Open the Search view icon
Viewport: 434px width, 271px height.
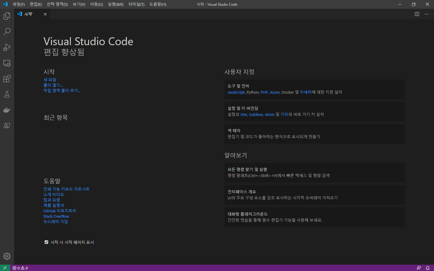(x=7, y=32)
